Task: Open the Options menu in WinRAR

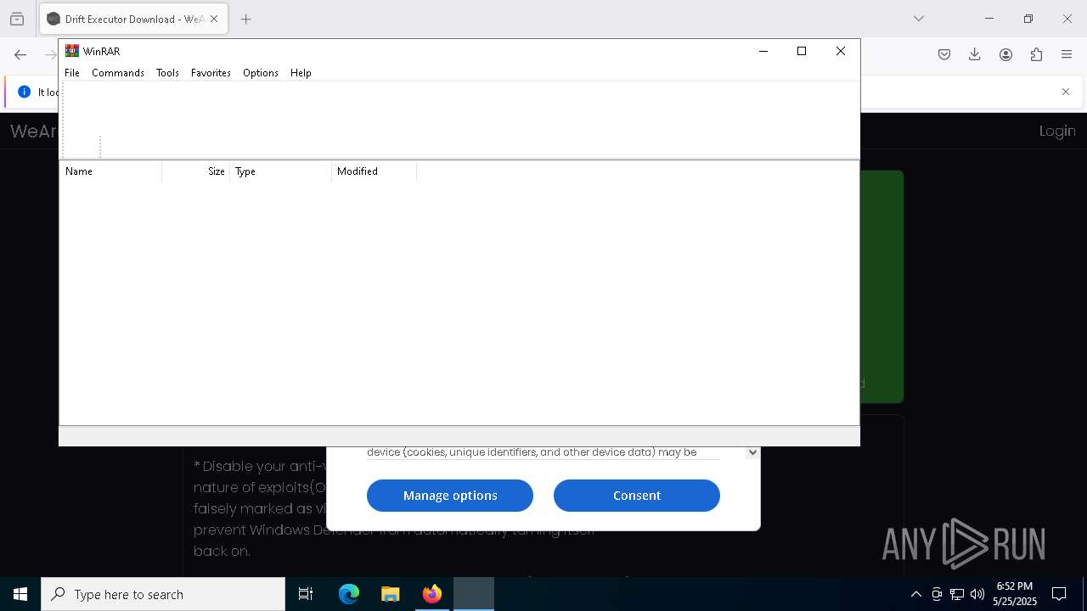Action: 261,73
